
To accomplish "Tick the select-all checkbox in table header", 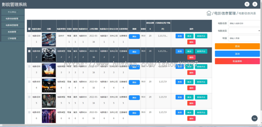I will pyautogui.click(x=29, y=29).
